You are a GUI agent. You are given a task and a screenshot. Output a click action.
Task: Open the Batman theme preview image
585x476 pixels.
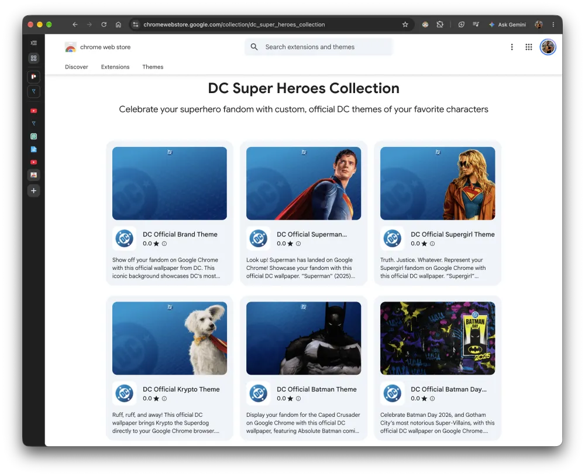point(304,338)
